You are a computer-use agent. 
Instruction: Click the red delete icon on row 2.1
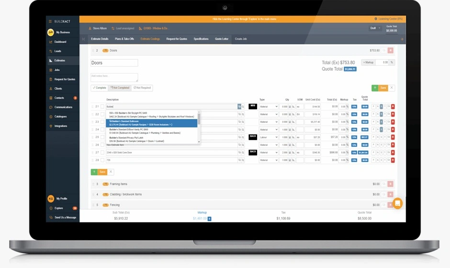393,107
